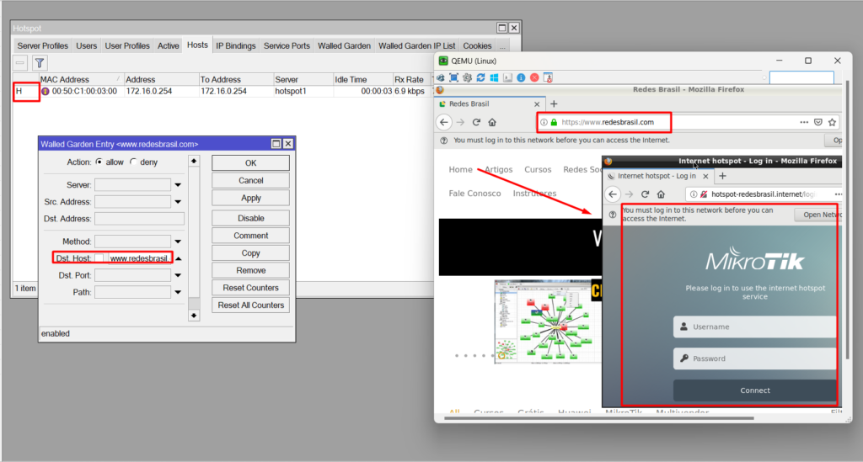Toggle the Dst. Host negate checkbox

click(99, 258)
